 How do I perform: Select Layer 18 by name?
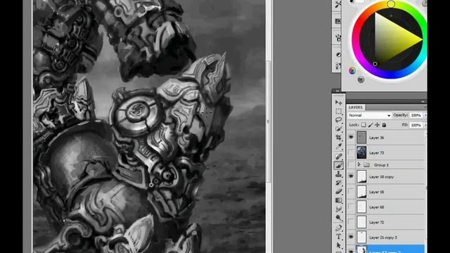[x=377, y=192]
